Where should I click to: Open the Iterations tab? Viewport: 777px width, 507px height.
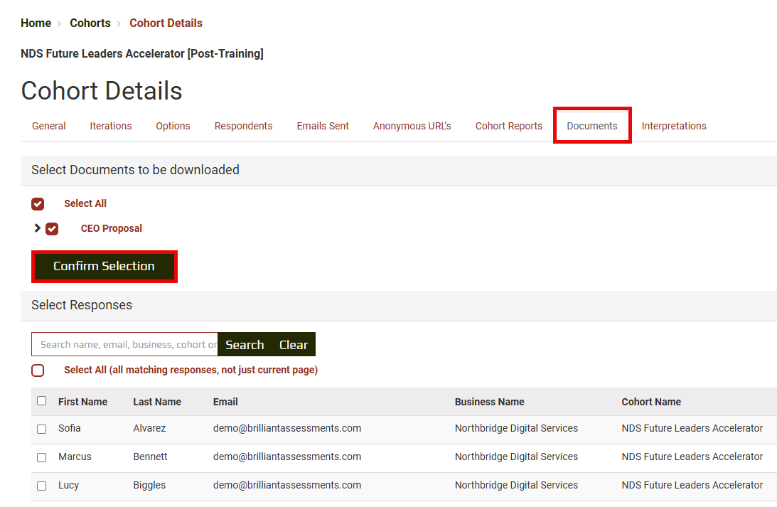111,126
